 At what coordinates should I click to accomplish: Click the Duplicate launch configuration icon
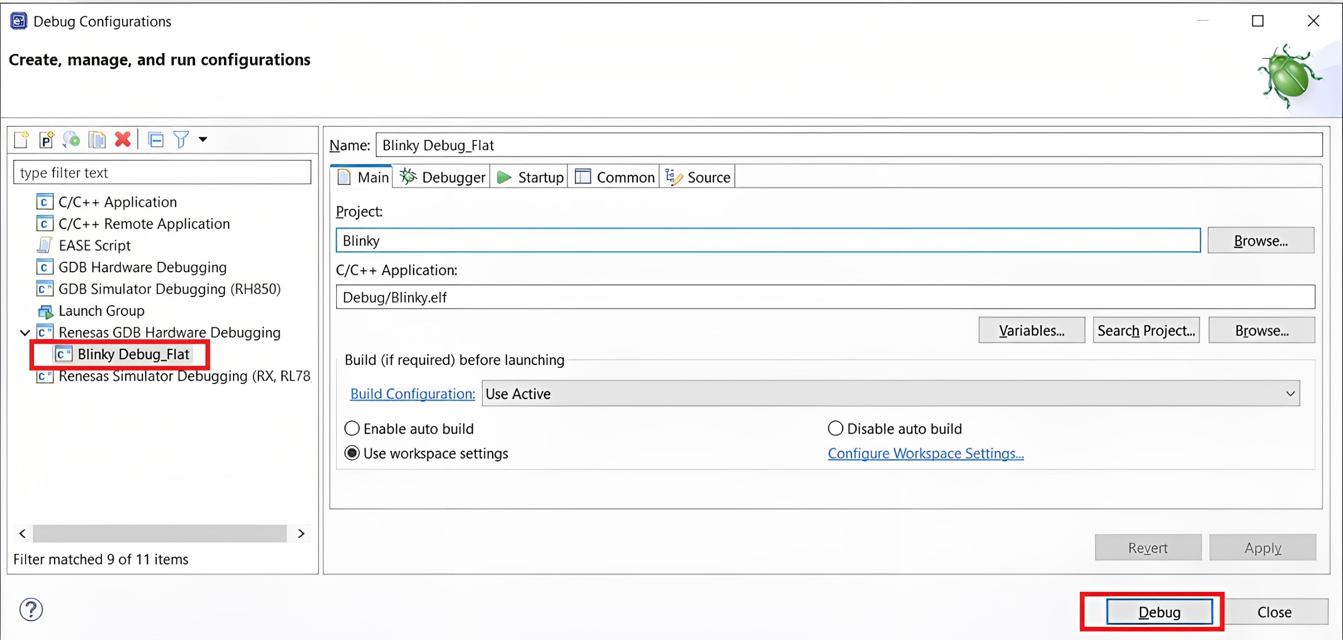tap(97, 140)
